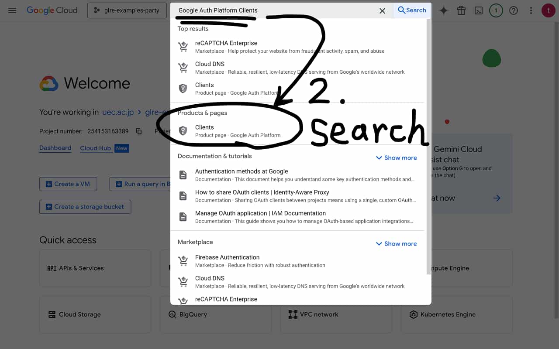This screenshot has width=559, height=349.
Task: Open Gemini sparkle assistant icon
Action: coord(444,10)
